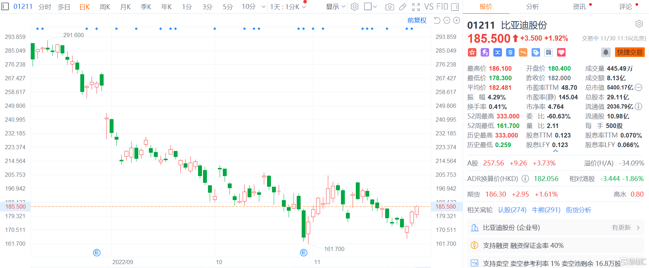Select the 日K daily candlestick tab
The height and width of the screenshot is (268, 649).
(x=85, y=7)
